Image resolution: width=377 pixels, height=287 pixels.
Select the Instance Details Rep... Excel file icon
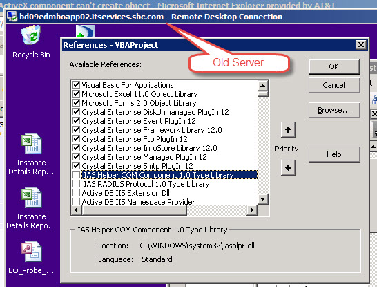coord(32,154)
